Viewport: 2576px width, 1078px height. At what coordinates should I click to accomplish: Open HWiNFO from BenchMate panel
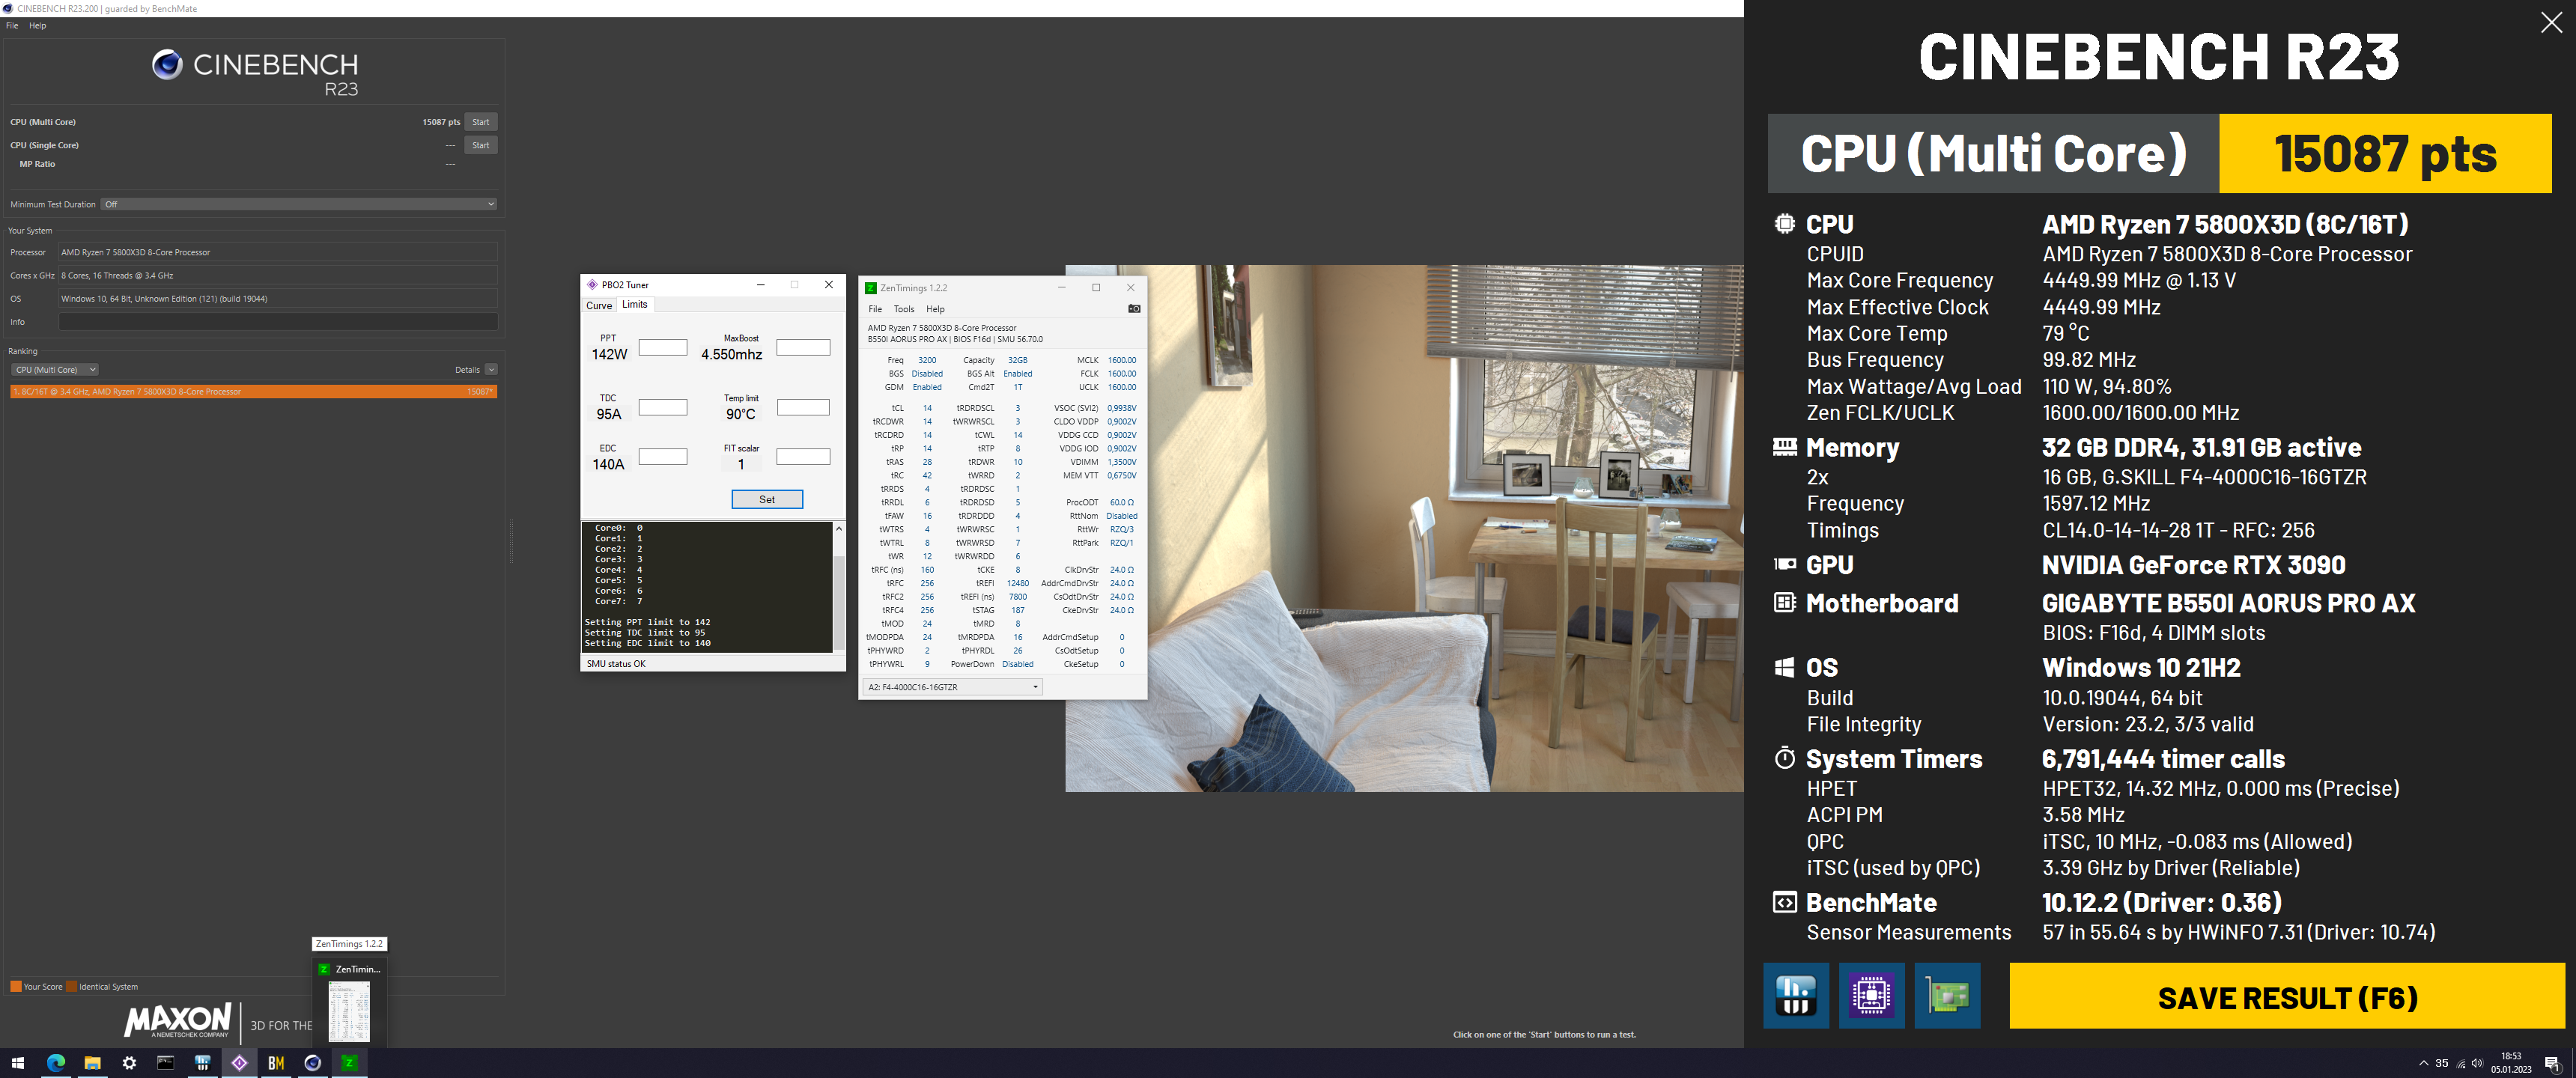(1795, 995)
